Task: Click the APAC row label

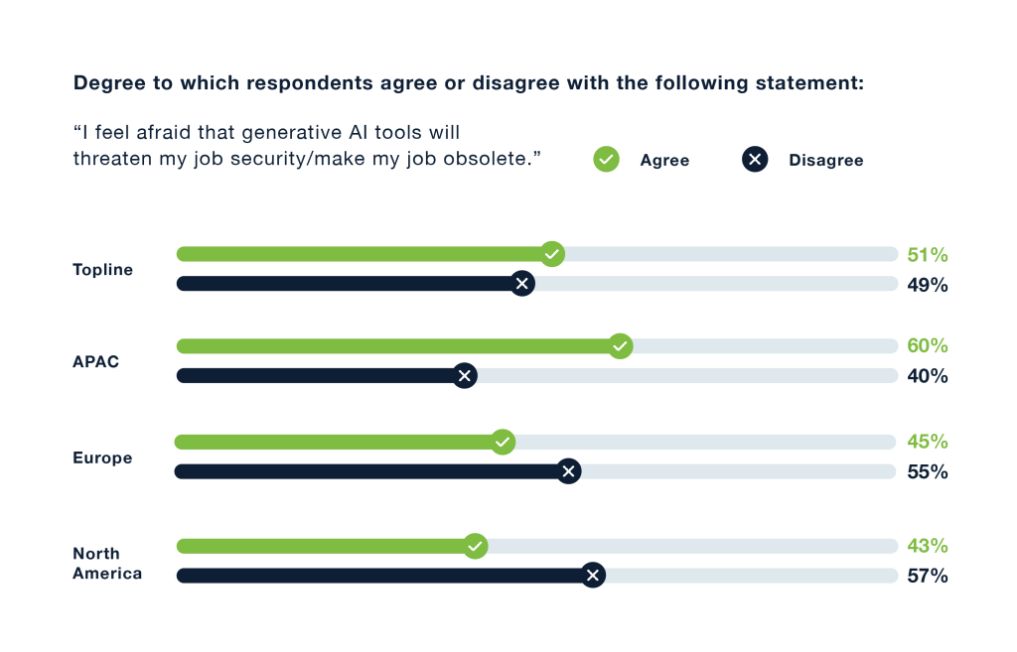Action: [95, 362]
